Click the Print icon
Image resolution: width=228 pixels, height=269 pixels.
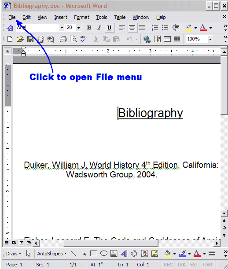[x=63, y=39]
